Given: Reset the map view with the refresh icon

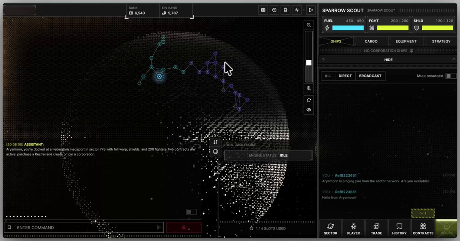Looking at the screenshot, I should (x=308, y=100).
